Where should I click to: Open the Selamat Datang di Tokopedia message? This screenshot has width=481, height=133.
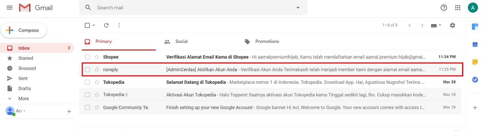(270, 82)
